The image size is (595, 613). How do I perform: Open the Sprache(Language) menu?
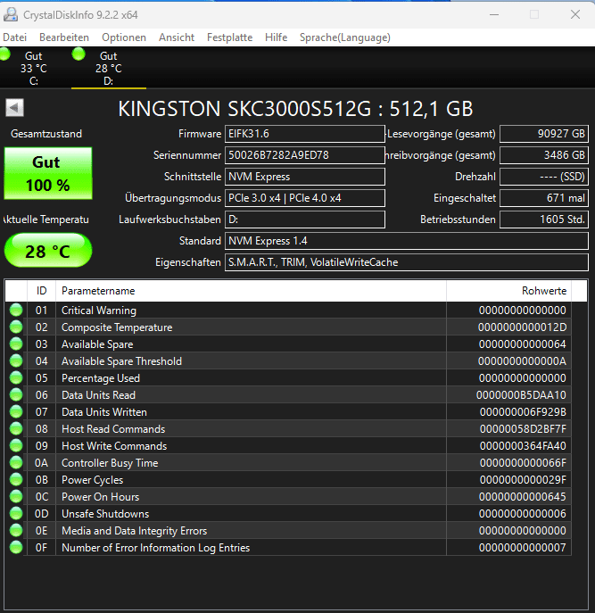[345, 37]
